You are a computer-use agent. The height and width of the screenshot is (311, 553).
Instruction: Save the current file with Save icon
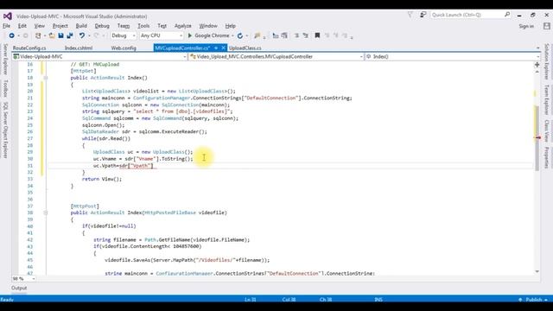point(60,35)
